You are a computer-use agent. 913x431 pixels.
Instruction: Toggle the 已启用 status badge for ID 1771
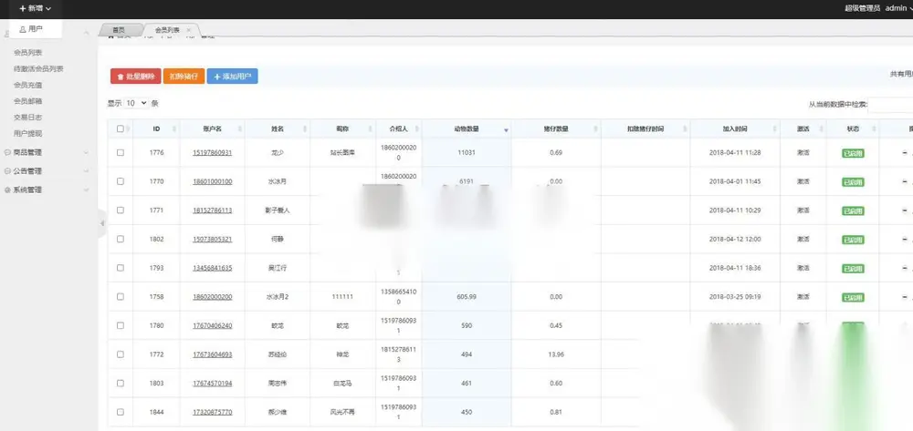coord(853,210)
